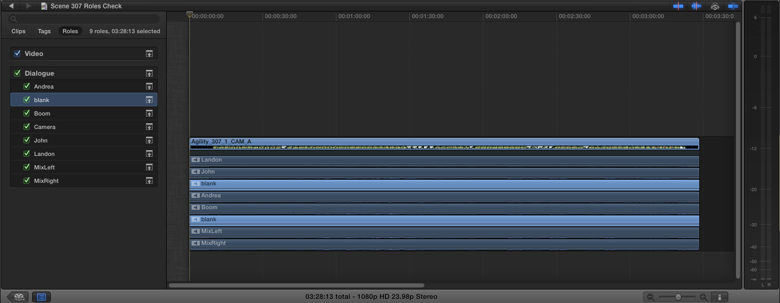Go forward in timeline history arrow

[x=28, y=6]
